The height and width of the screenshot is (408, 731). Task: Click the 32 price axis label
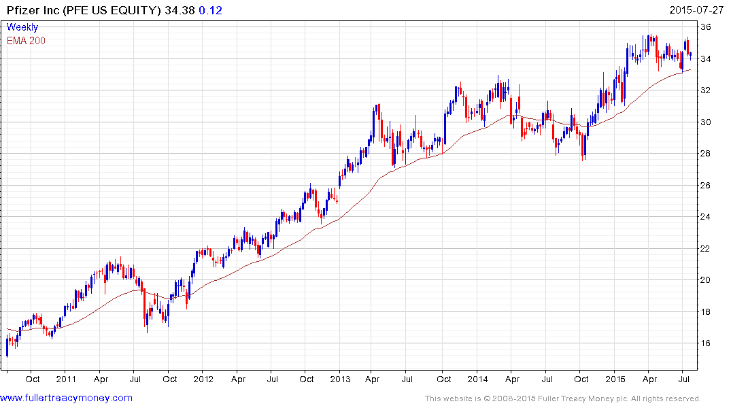(x=705, y=90)
